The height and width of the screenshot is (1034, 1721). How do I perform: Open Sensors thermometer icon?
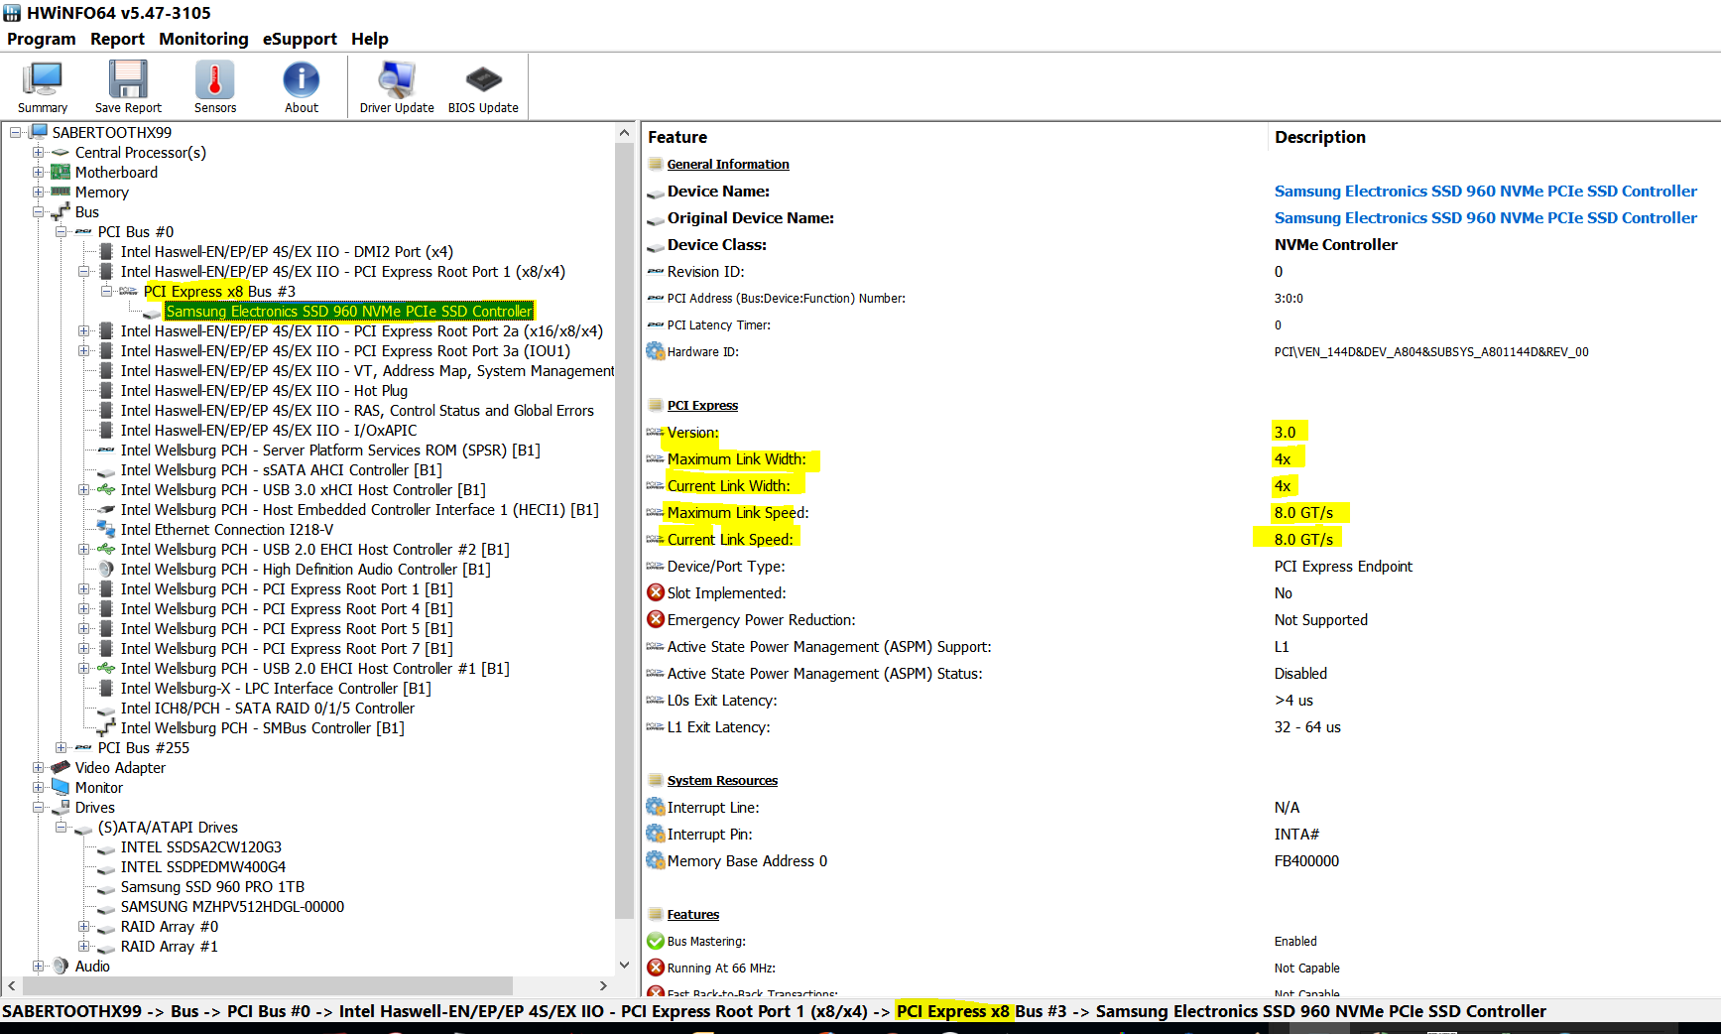(214, 79)
